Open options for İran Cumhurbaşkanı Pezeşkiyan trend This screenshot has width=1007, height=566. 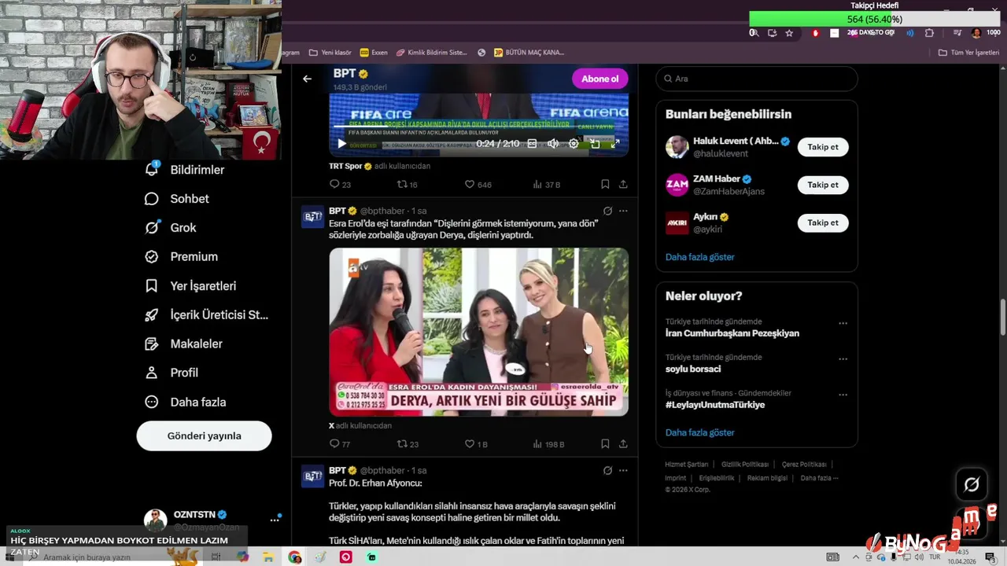pos(843,323)
